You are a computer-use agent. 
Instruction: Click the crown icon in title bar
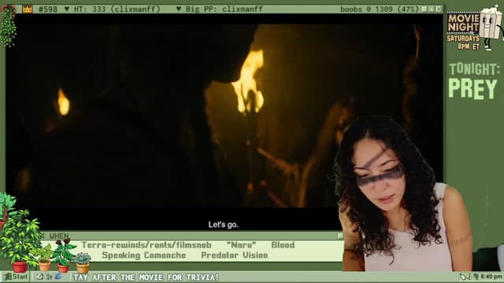click(x=28, y=9)
